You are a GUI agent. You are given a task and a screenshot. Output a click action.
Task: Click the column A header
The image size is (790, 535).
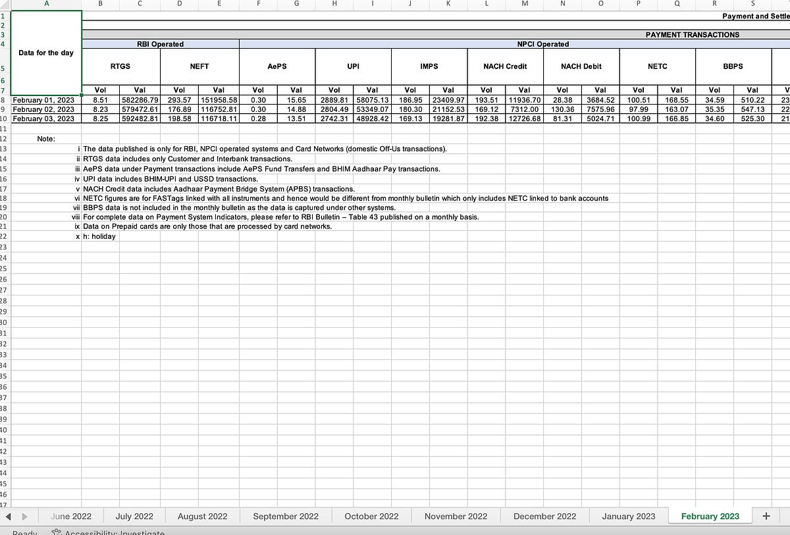click(x=46, y=4)
